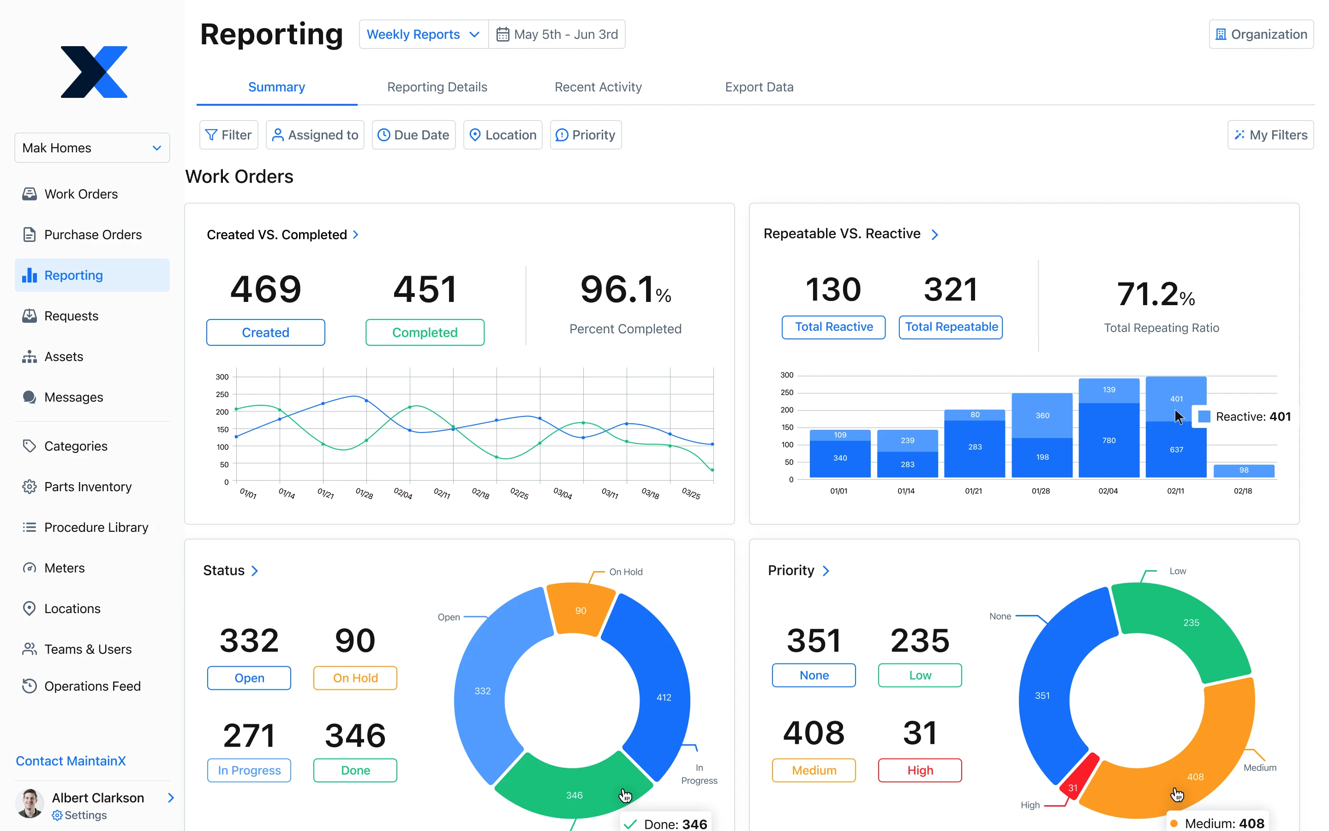Click the Operations Feed history icon

pos(29,686)
